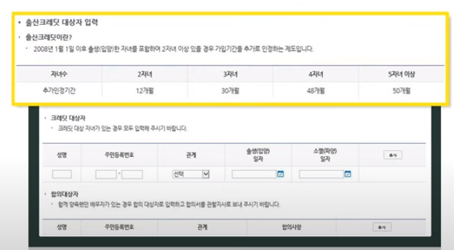Click the note starting 함께 양육했던 배우자가 있는 경우
Image resolution: width=454 pixels, height=250 pixels.
coord(169,205)
